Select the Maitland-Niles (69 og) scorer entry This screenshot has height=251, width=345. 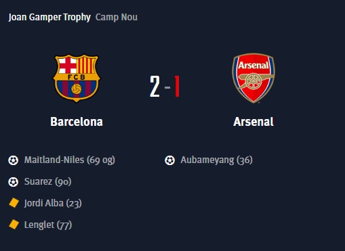[70, 160]
